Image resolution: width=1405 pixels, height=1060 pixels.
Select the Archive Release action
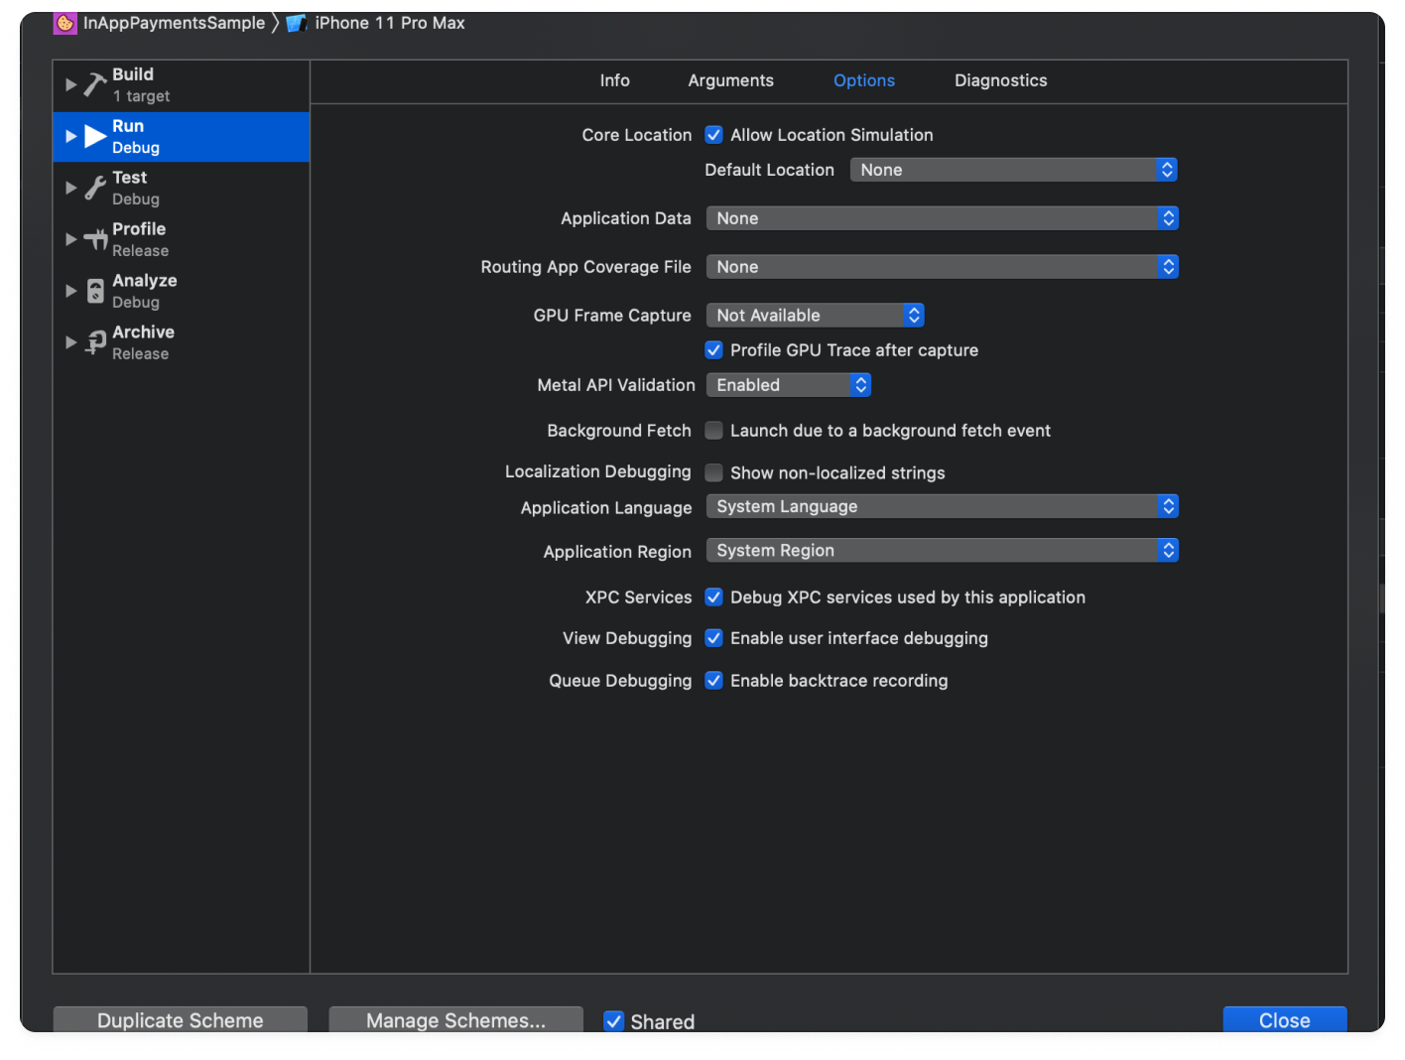coord(181,343)
